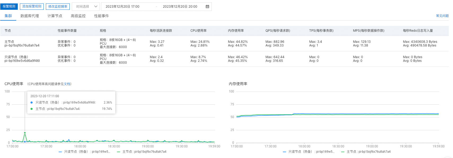Switch to the 性能事件 tab
453x158 pixels.
click(x=102, y=16)
